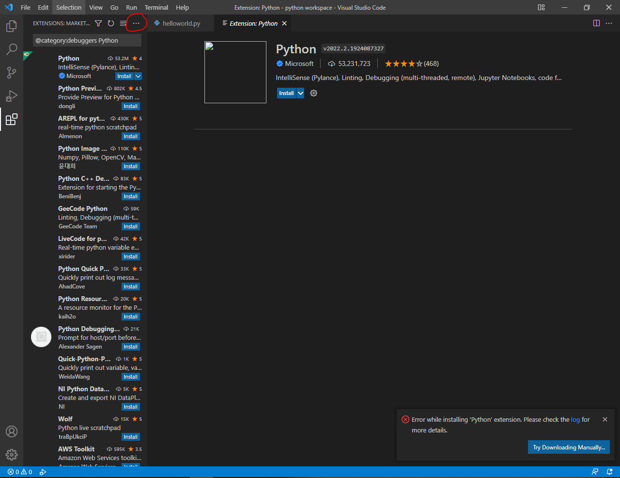Image resolution: width=620 pixels, height=478 pixels.
Task: Select GeeCode Python extension title
Action: tap(83, 208)
